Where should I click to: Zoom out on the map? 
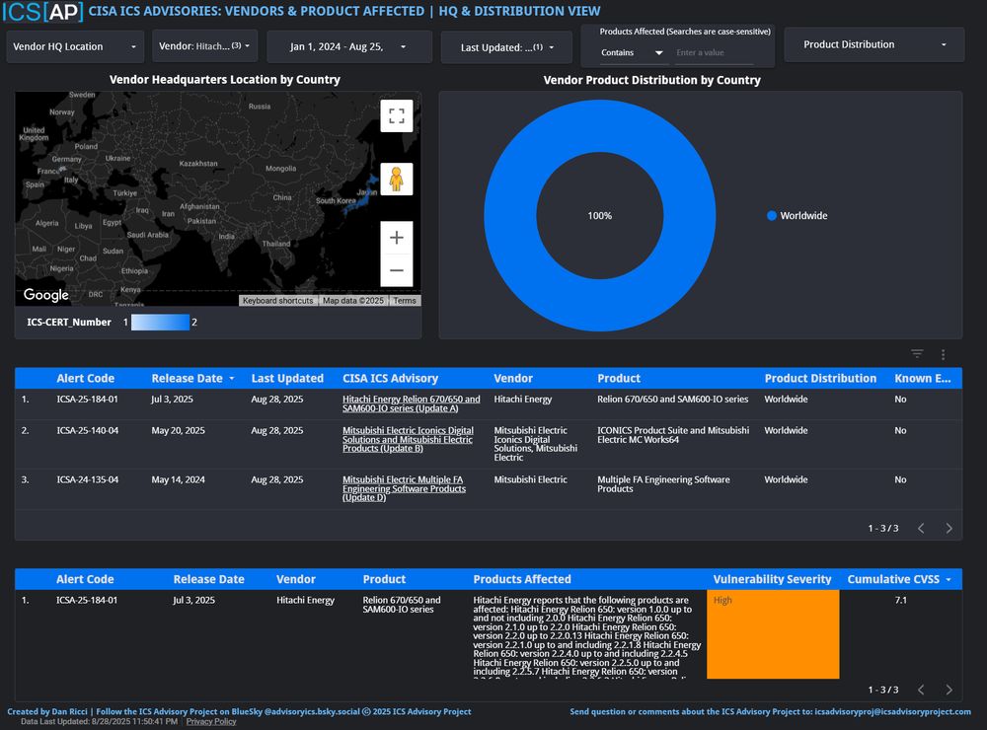397,270
